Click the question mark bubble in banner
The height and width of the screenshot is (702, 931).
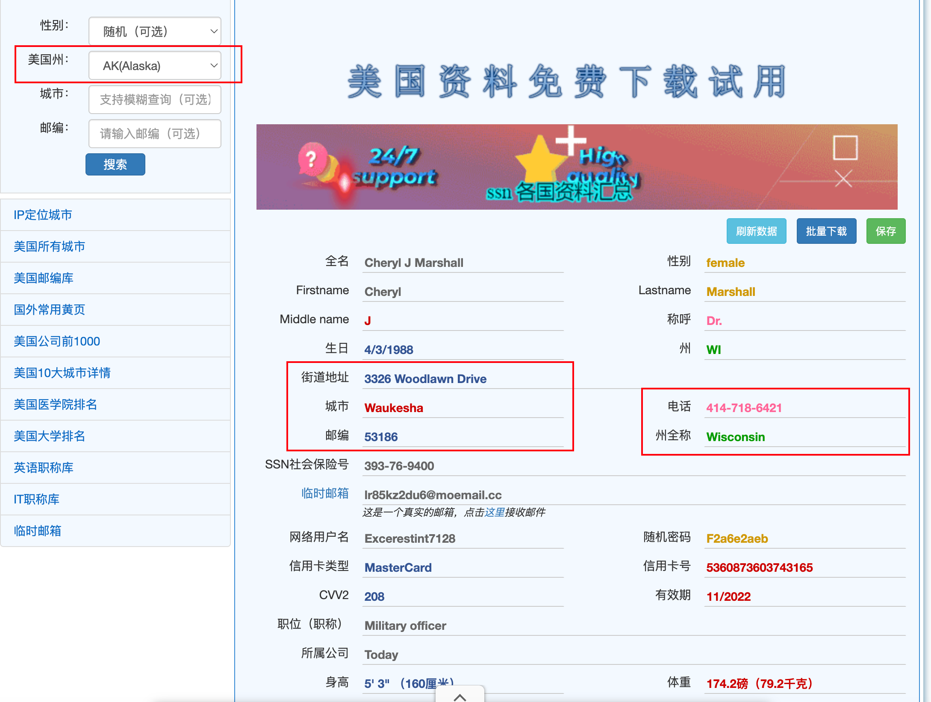click(x=312, y=159)
